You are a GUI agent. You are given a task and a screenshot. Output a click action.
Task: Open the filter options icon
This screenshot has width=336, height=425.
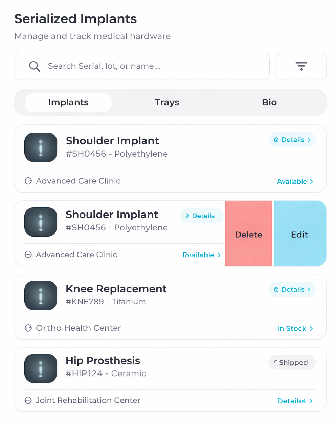(301, 66)
